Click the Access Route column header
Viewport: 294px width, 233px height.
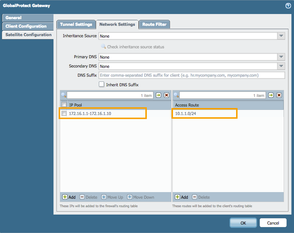(x=228, y=105)
